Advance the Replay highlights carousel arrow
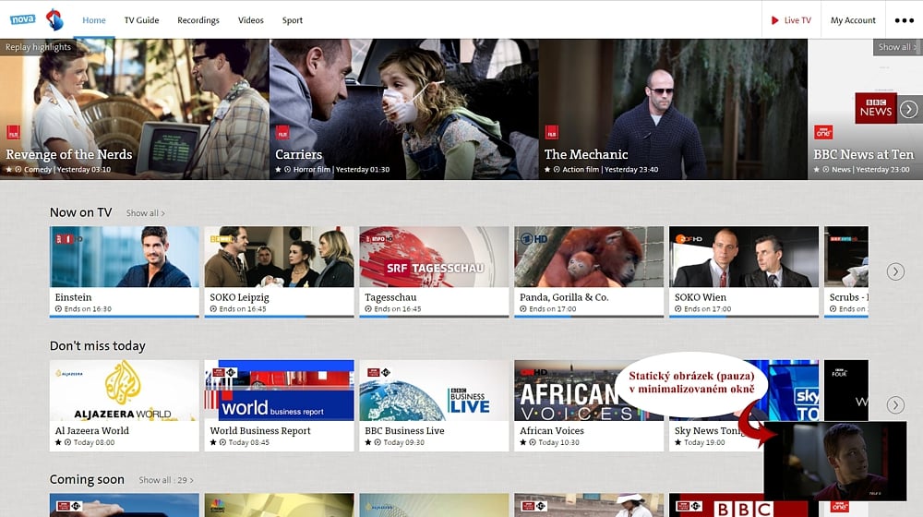923x517 pixels. tap(909, 110)
